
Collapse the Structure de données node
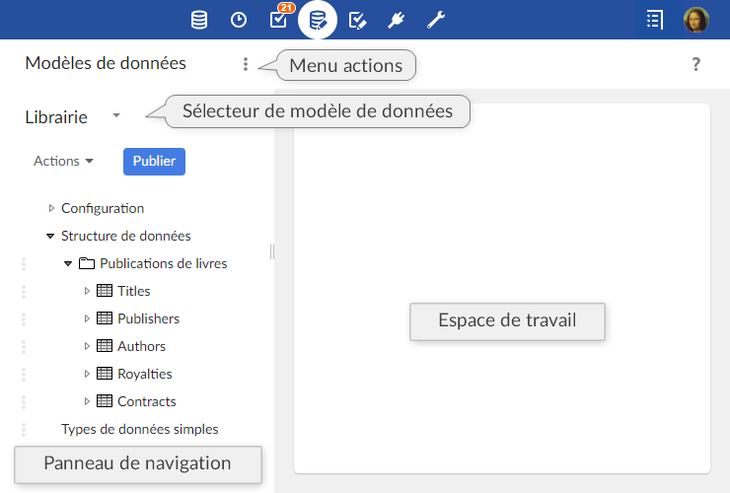[50, 236]
